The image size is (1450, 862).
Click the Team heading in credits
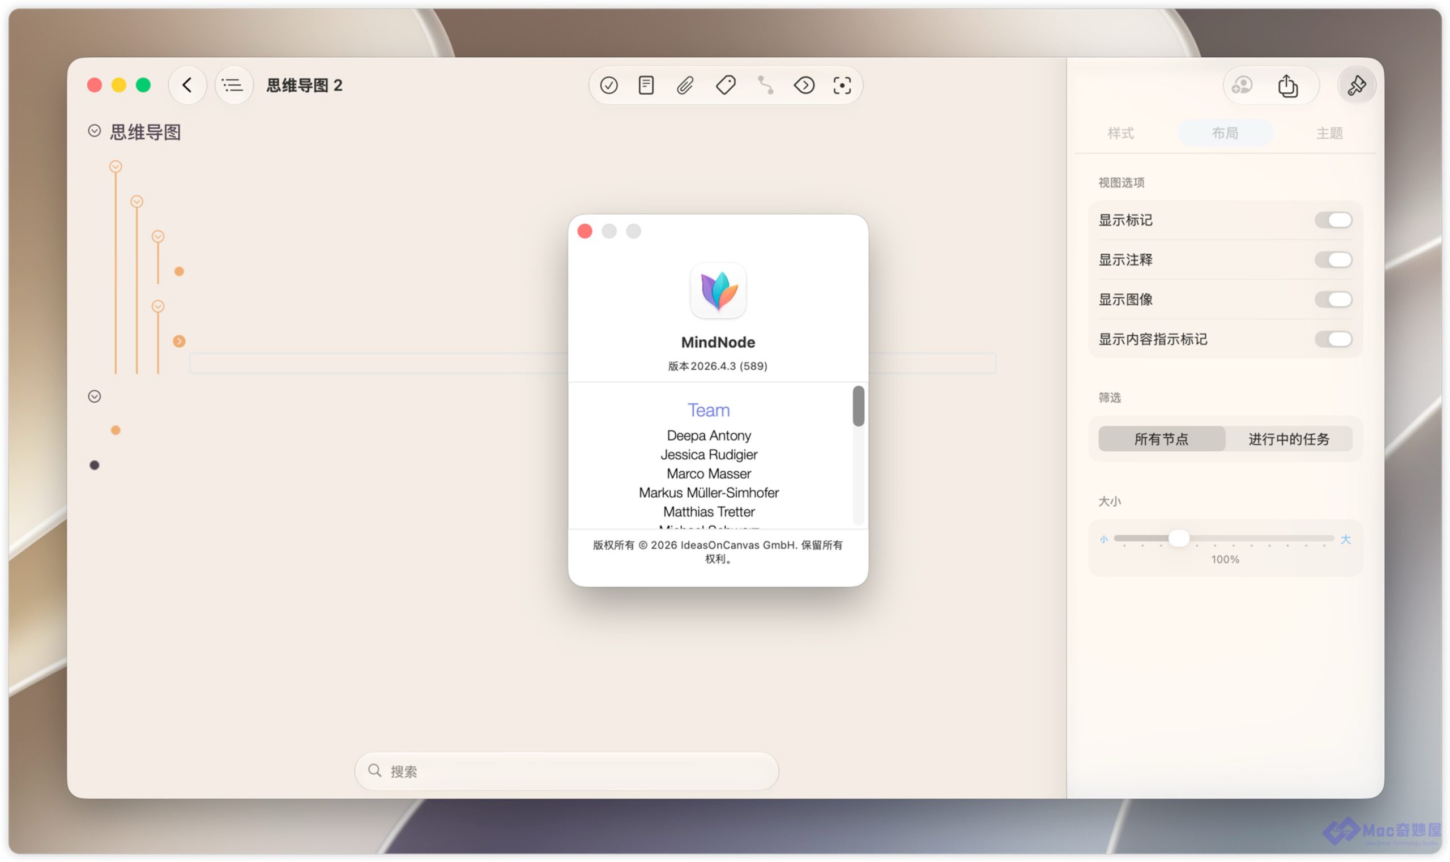coord(709,410)
